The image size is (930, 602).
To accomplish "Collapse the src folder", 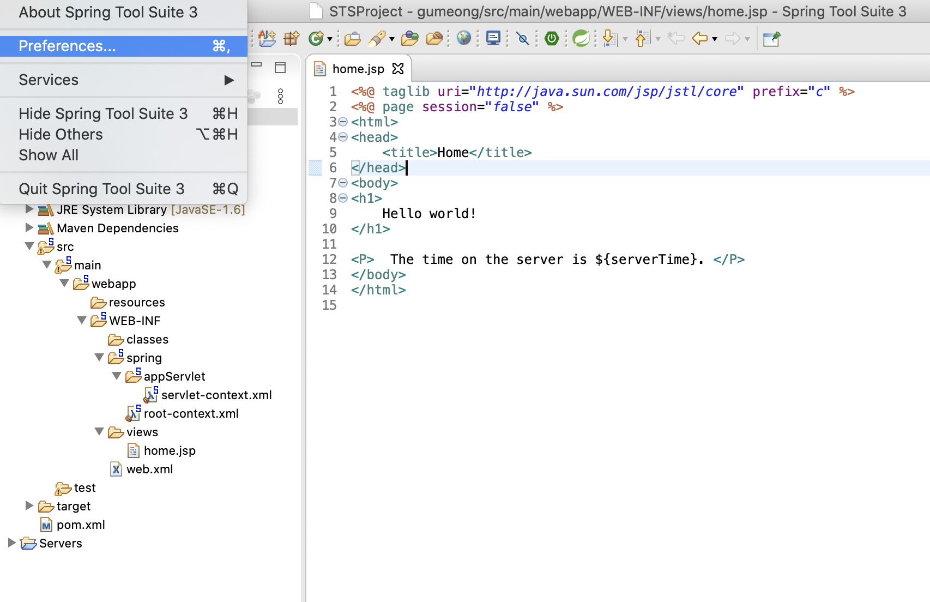I will tap(29, 246).
